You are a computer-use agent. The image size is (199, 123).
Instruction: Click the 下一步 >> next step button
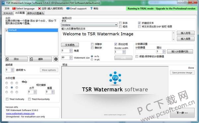tap(182, 113)
